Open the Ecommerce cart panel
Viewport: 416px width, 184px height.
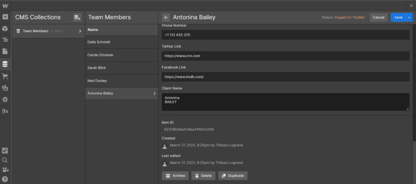[5, 76]
